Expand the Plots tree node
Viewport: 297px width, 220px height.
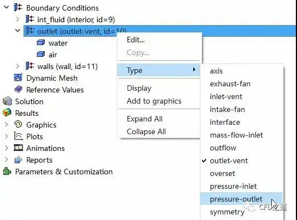7,136
